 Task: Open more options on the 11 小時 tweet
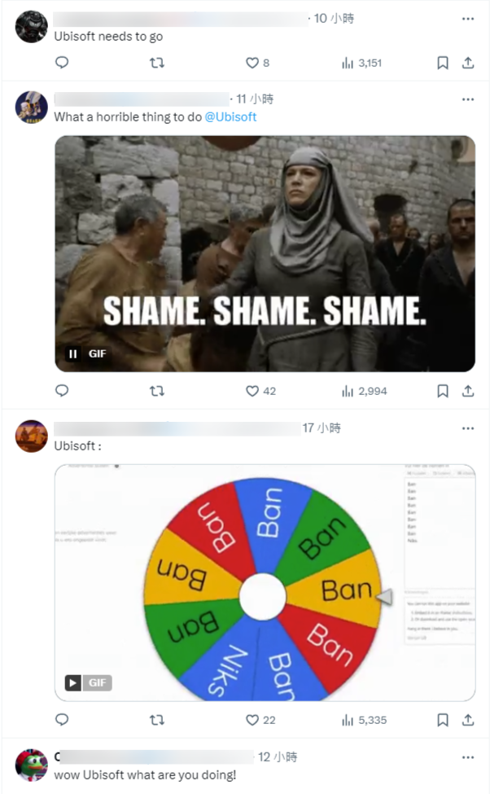[468, 99]
